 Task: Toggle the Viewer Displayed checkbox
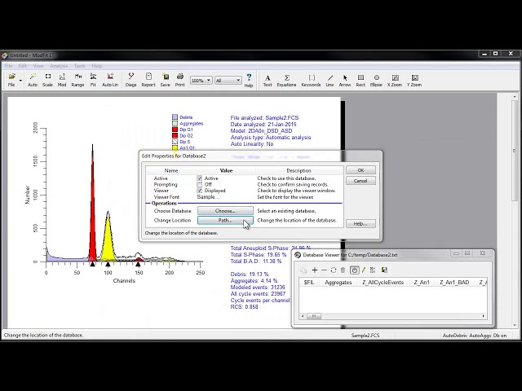tap(199, 191)
